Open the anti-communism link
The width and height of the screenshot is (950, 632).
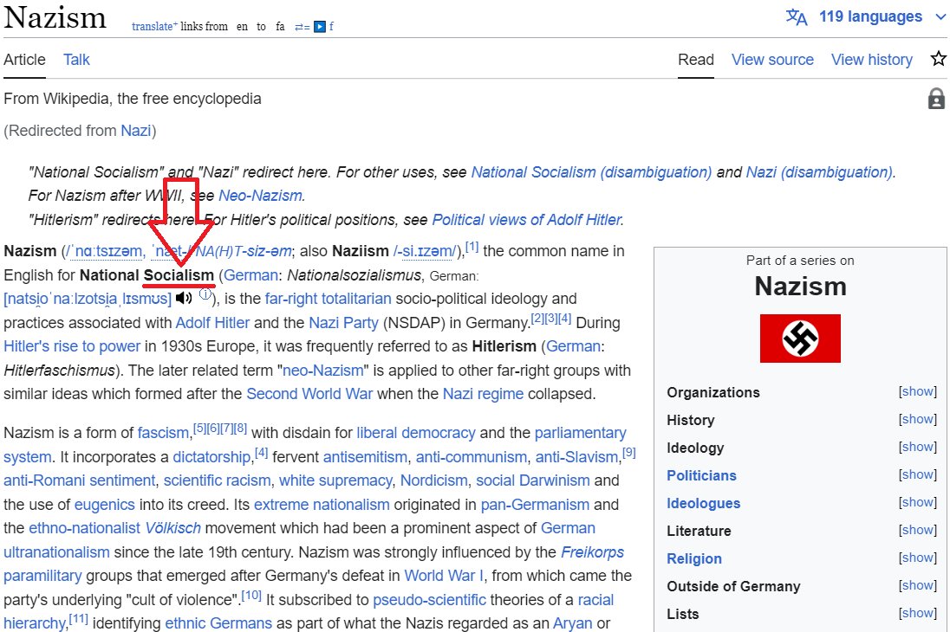[x=472, y=457]
